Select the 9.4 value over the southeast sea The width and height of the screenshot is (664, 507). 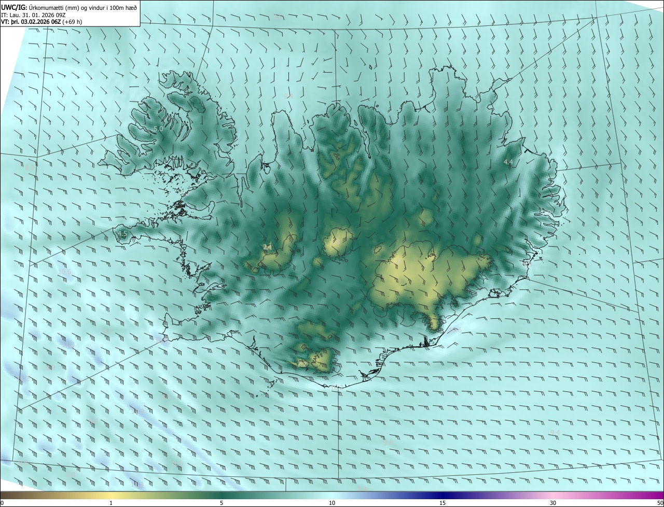pyautogui.click(x=555, y=432)
